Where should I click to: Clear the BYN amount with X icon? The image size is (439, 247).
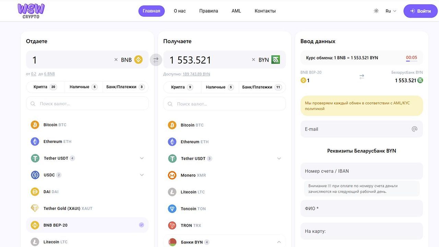pos(253,60)
